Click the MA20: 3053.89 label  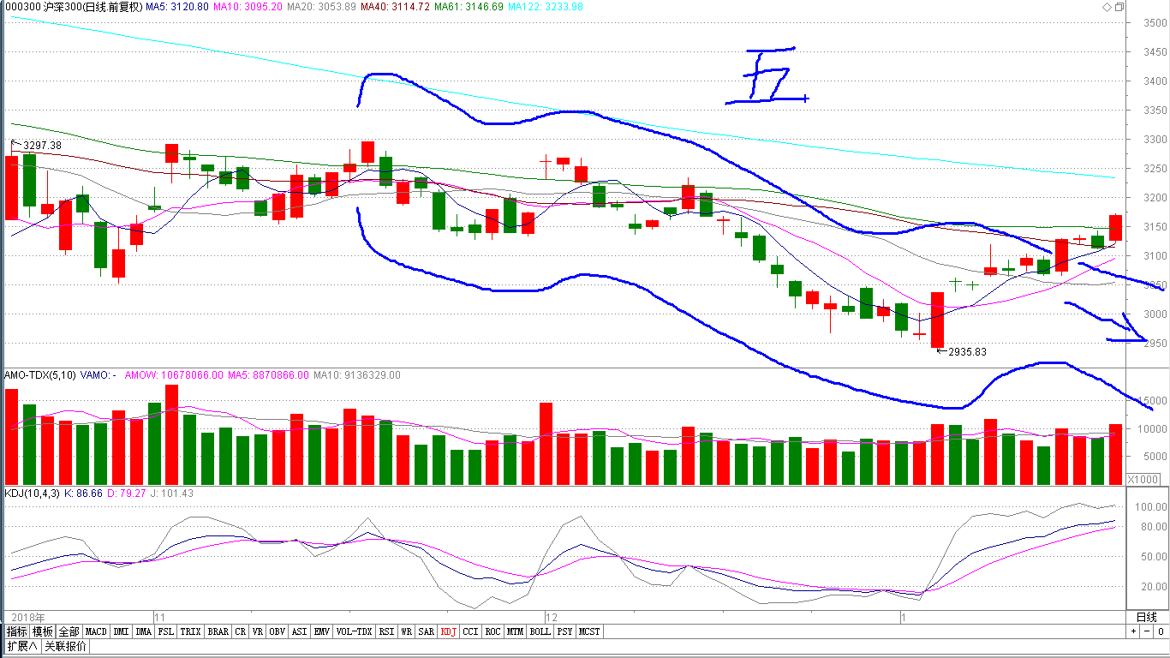(322, 7)
